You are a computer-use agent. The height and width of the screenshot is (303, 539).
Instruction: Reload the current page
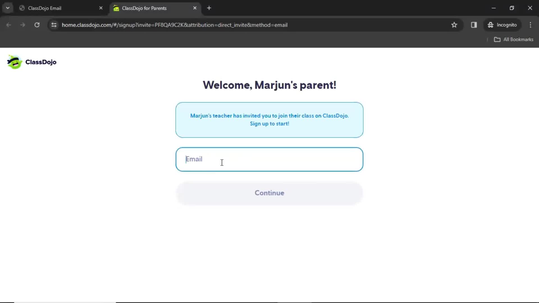(37, 25)
